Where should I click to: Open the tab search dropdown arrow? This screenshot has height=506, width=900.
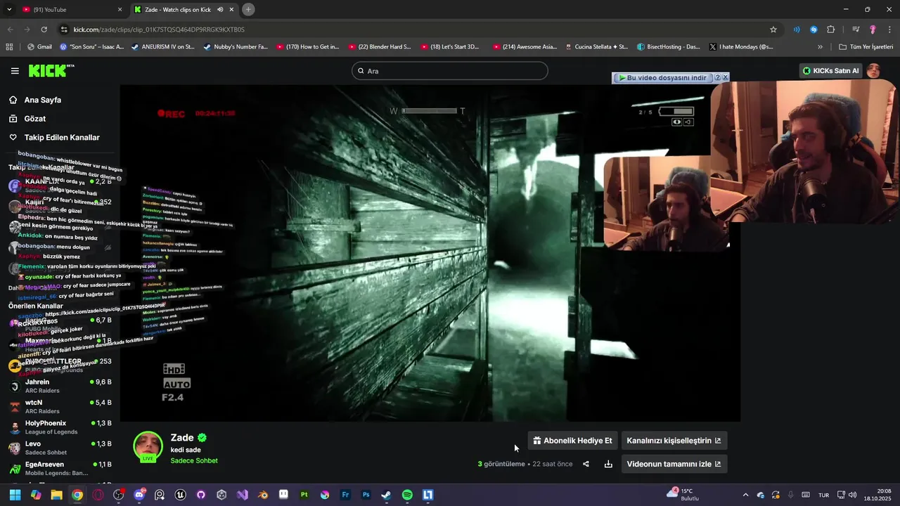9,9
